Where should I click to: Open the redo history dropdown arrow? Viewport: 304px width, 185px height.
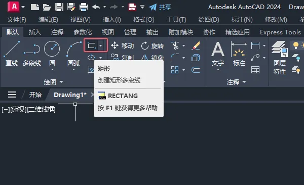click(123, 7)
